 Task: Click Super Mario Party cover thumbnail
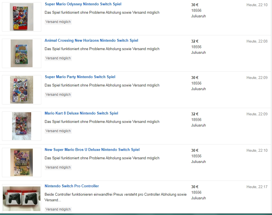click(22, 90)
